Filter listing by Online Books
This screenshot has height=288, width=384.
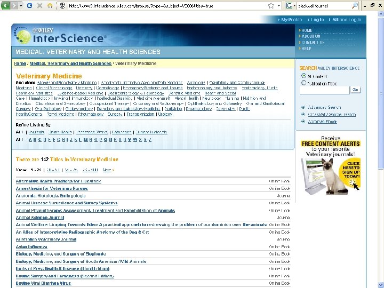60,132
